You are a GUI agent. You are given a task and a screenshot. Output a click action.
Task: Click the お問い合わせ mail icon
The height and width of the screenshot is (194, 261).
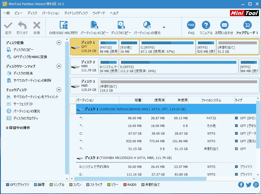click(224, 25)
